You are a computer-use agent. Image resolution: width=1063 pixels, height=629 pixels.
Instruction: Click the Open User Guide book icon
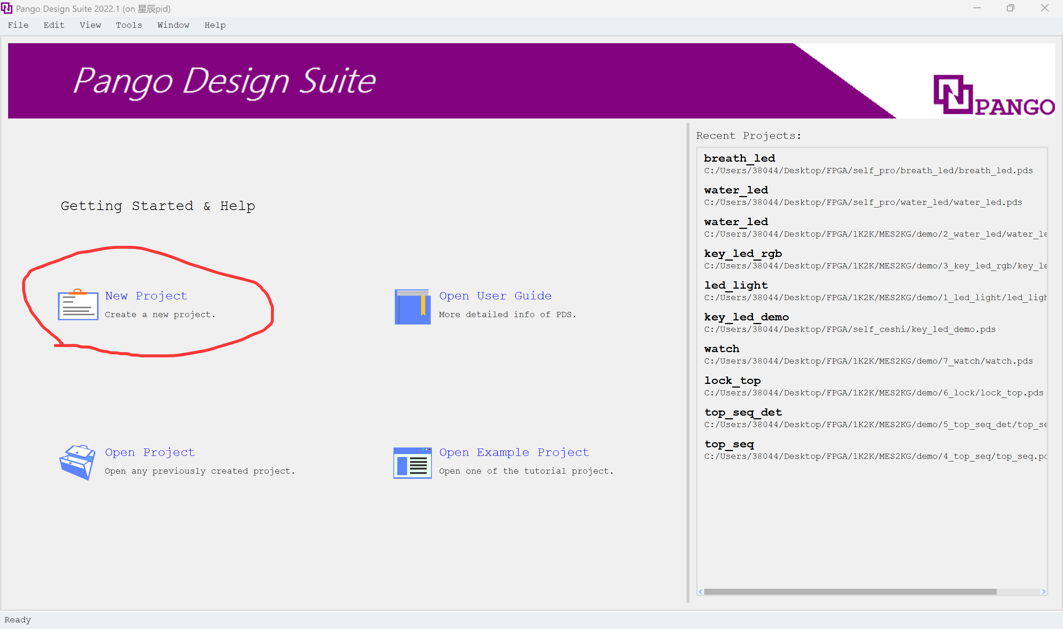coord(412,306)
